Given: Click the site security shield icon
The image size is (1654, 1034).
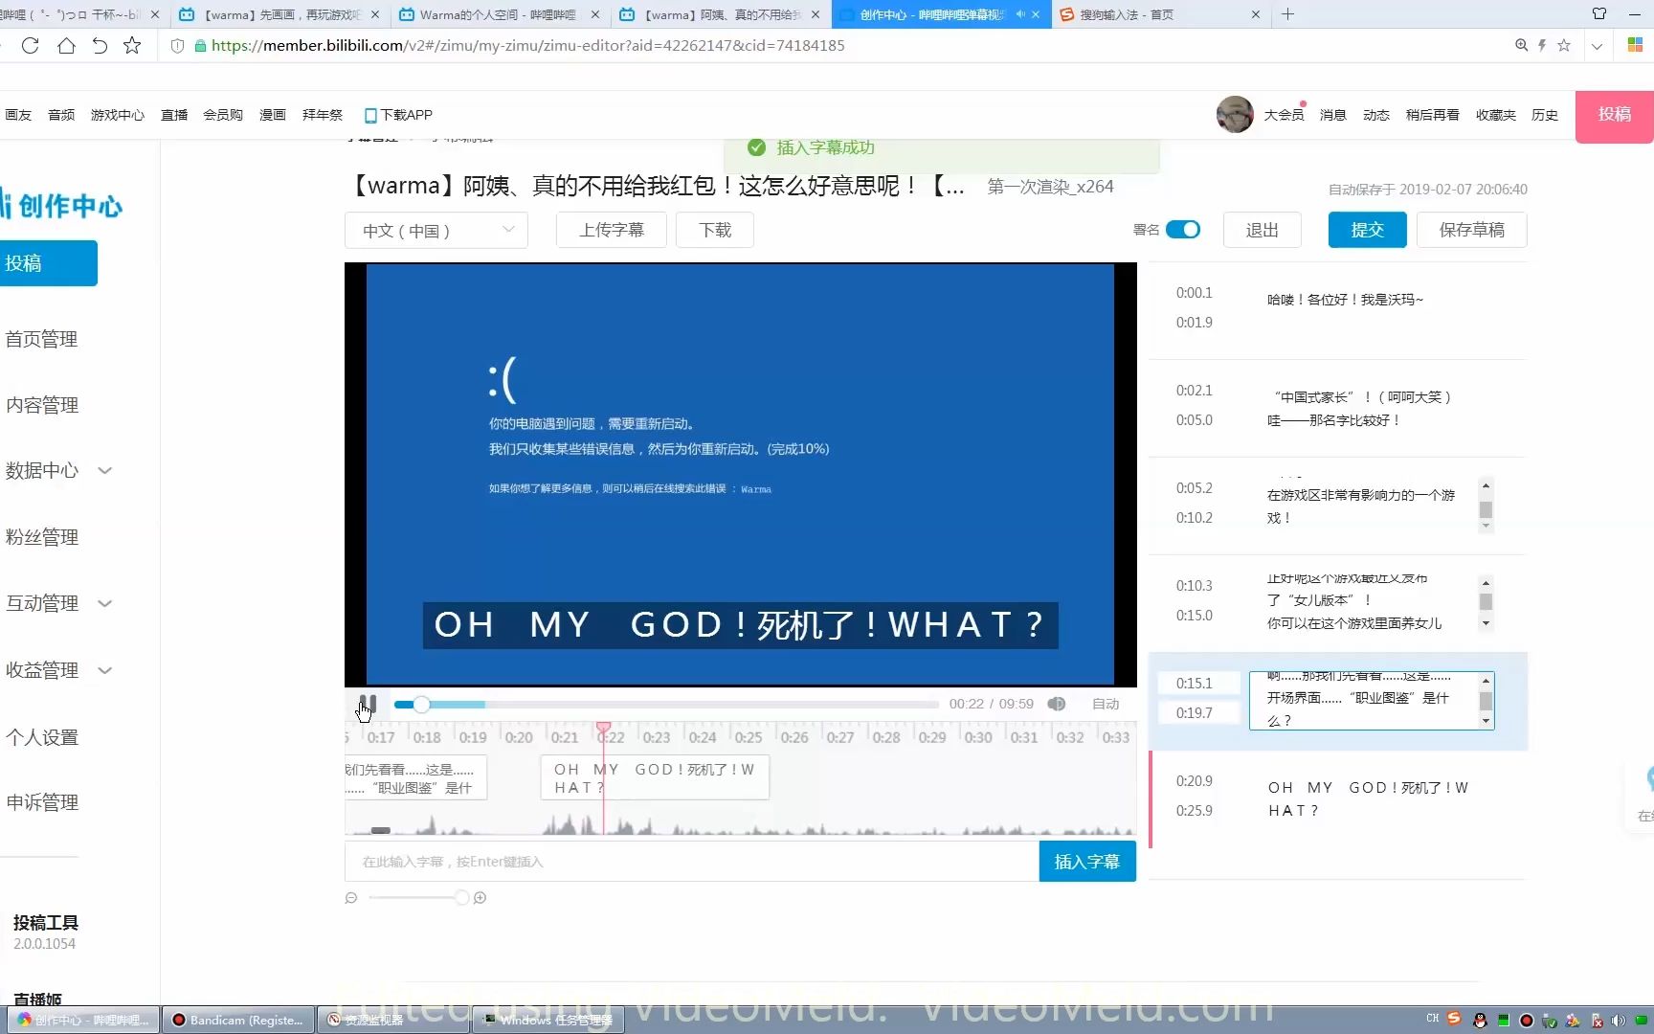Looking at the screenshot, I should click(x=177, y=45).
